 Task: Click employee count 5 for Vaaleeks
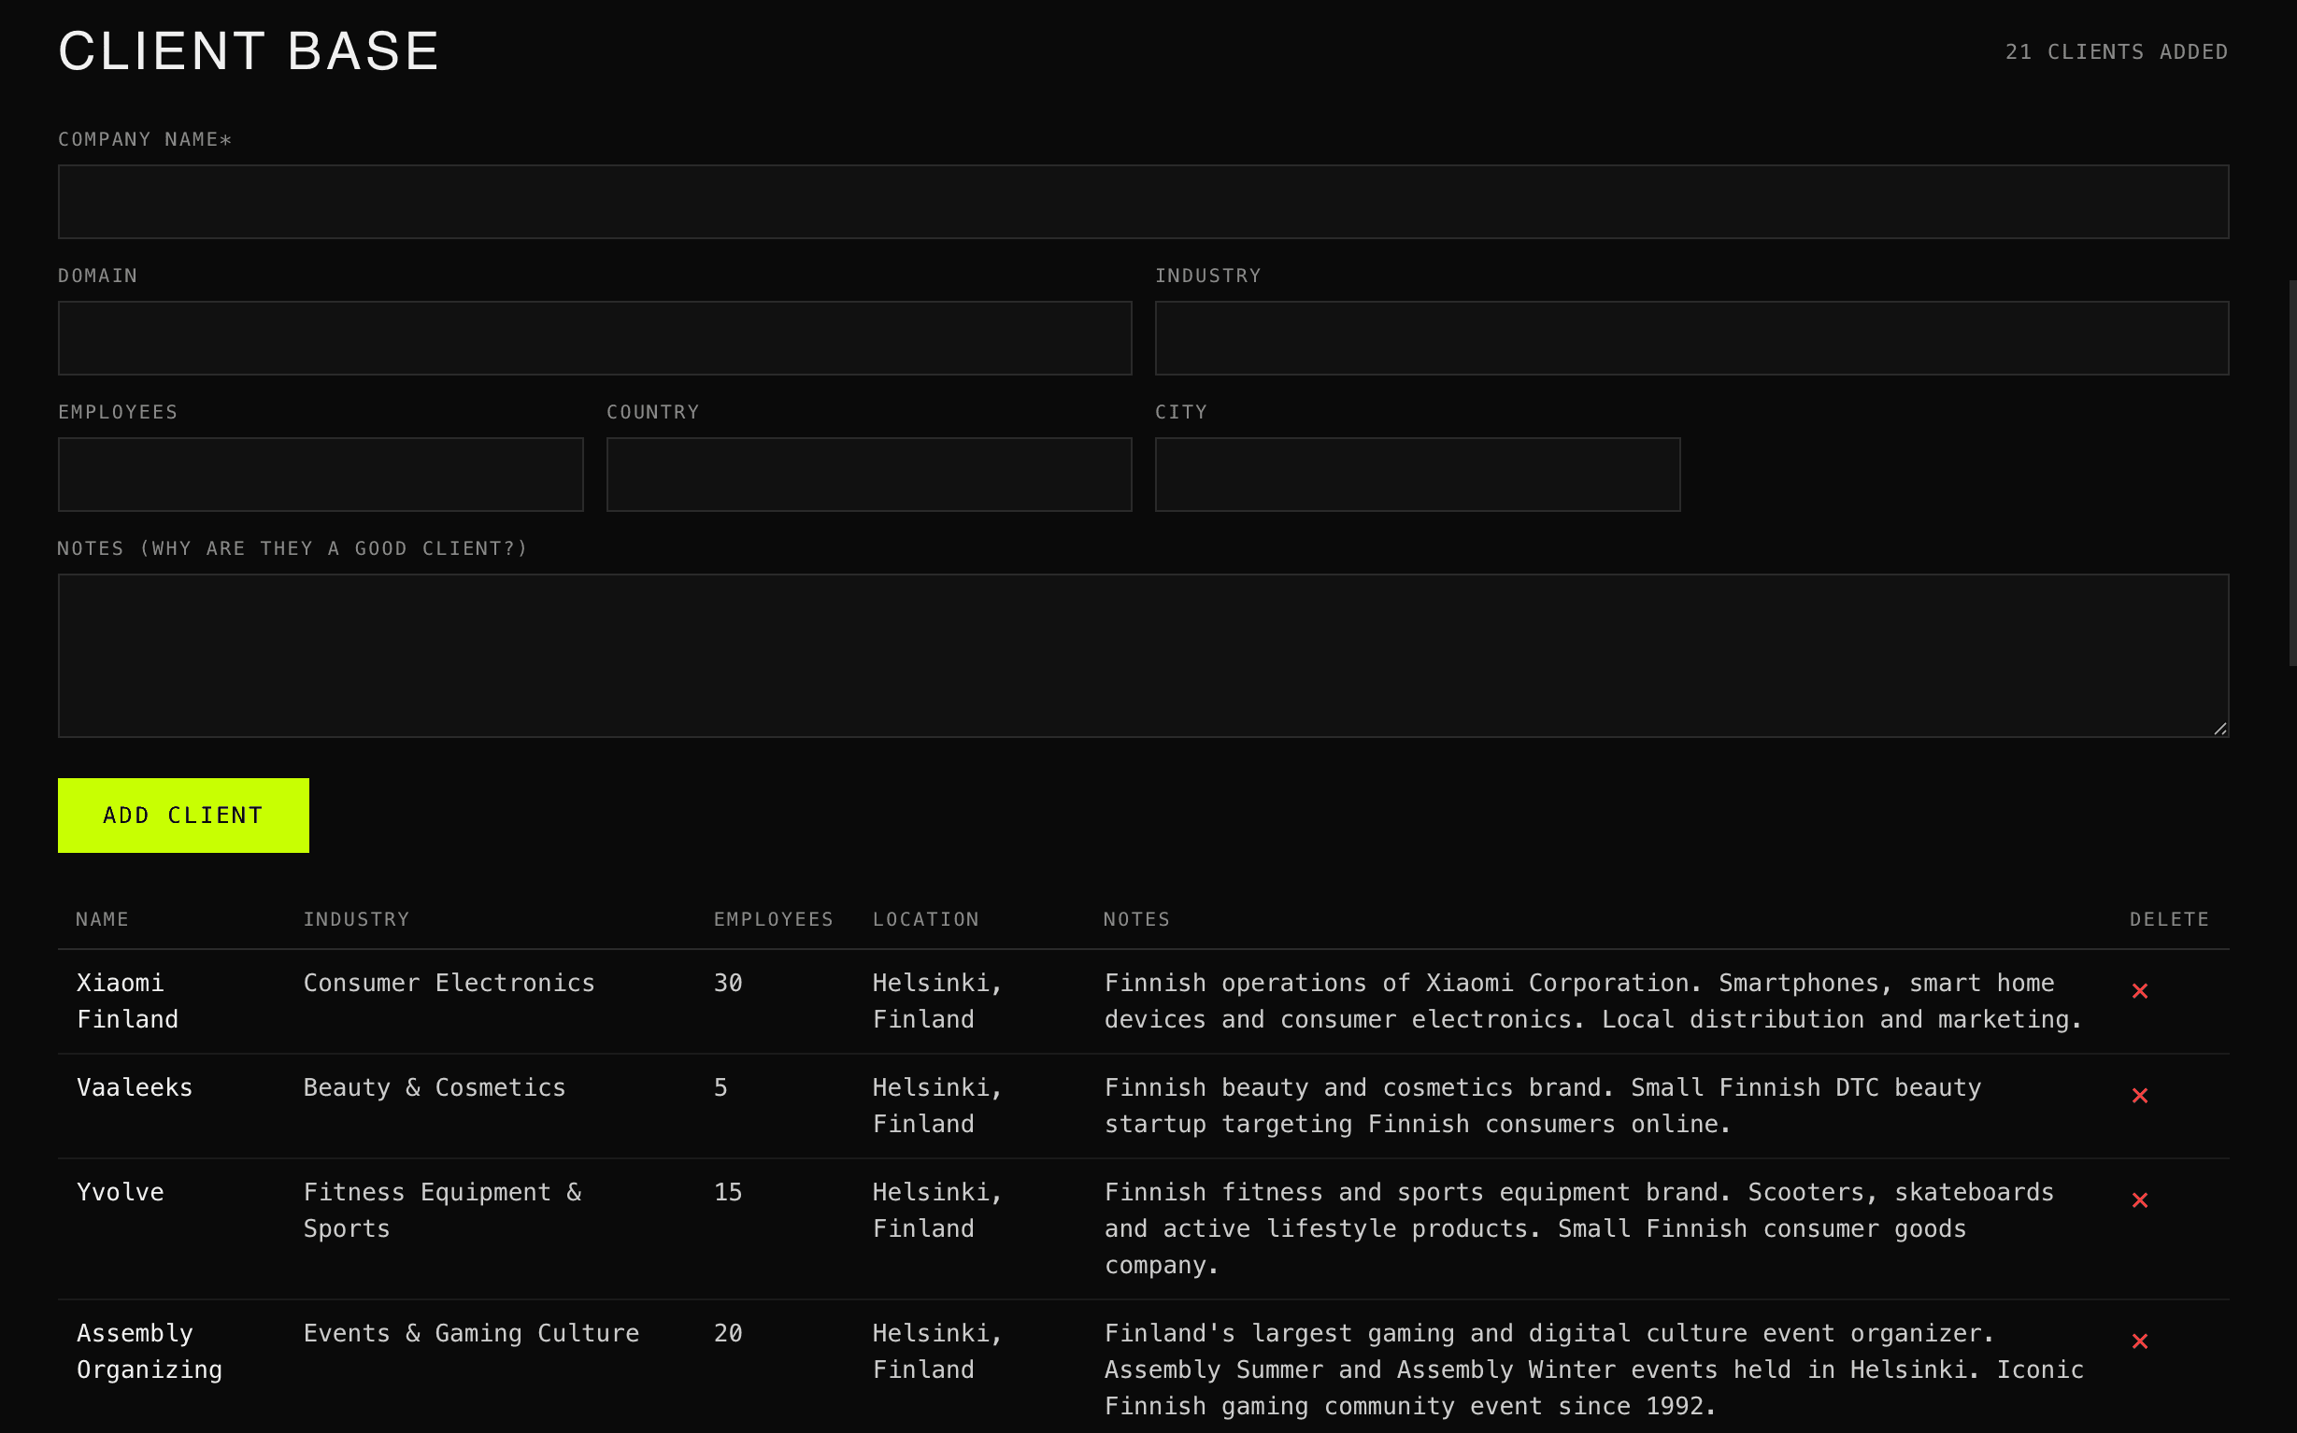720,1088
